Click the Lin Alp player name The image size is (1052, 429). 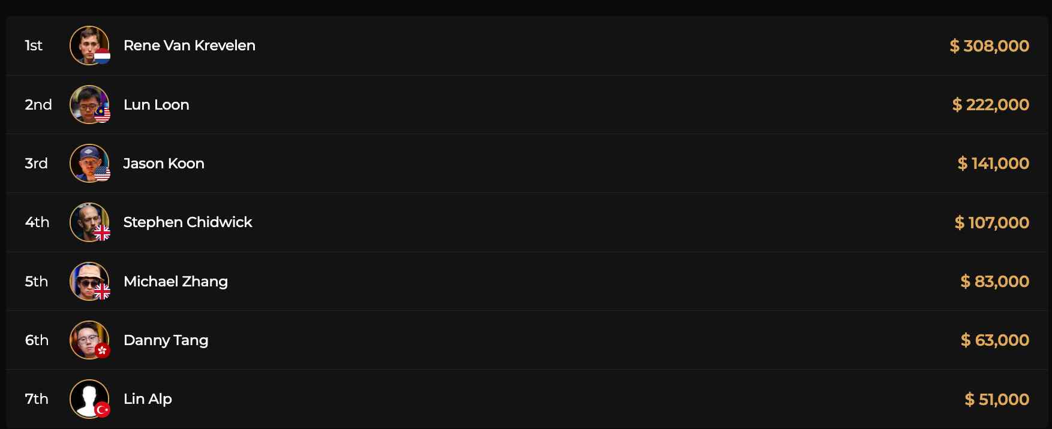(x=148, y=399)
